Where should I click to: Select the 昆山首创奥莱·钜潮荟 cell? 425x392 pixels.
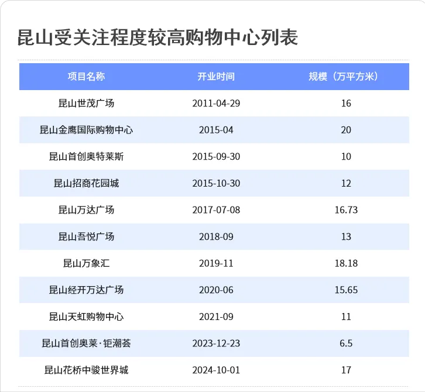[86, 343]
